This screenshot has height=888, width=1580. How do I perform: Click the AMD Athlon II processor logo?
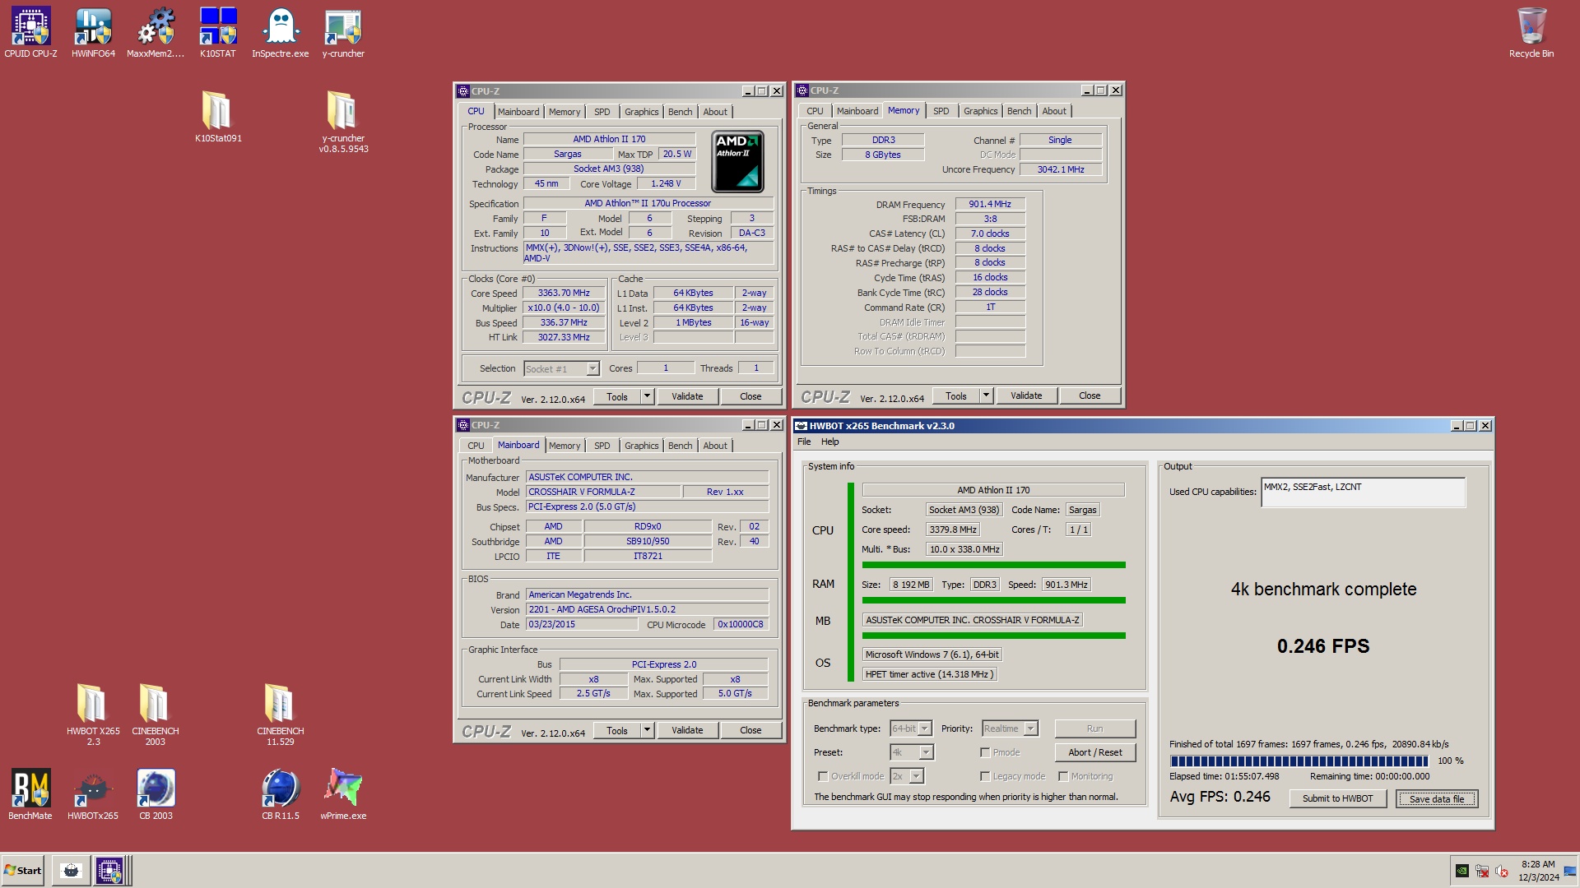(x=737, y=161)
